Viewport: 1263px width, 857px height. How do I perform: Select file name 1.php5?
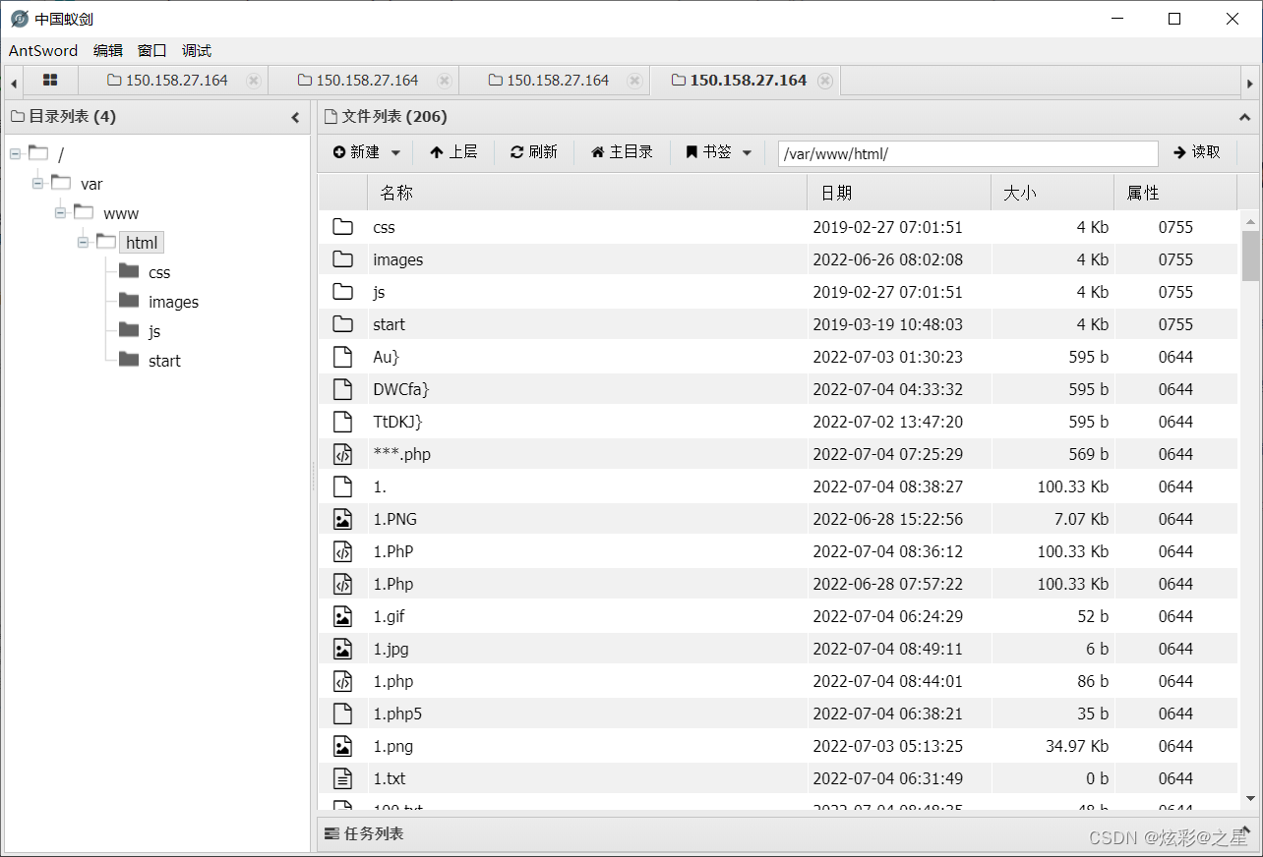pyautogui.click(x=397, y=714)
